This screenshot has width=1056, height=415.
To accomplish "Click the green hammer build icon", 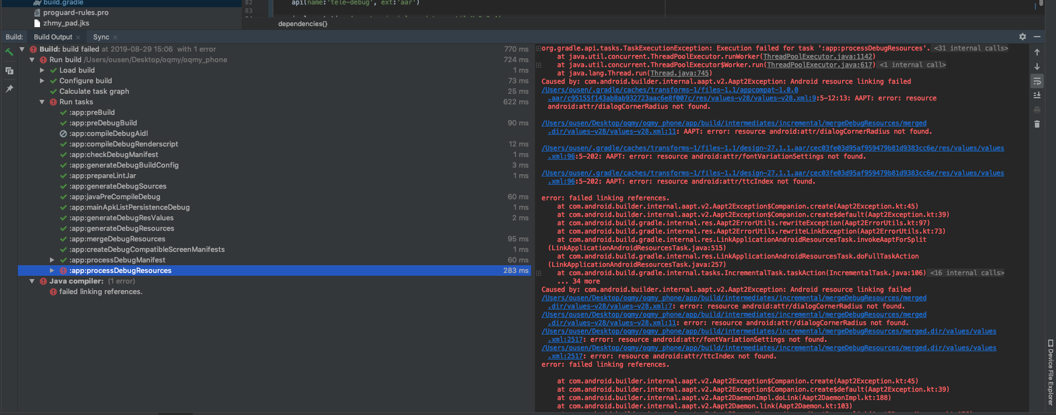I will [9, 52].
